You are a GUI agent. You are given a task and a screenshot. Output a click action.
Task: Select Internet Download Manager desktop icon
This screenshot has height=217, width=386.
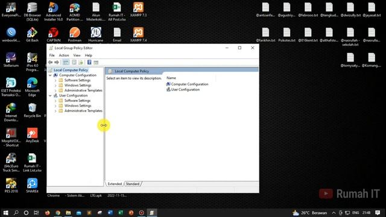click(x=11, y=113)
